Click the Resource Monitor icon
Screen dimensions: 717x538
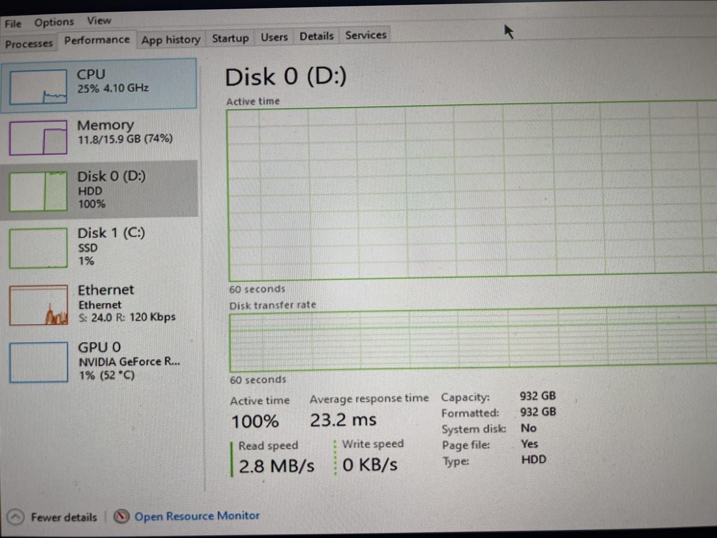pos(121,517)
